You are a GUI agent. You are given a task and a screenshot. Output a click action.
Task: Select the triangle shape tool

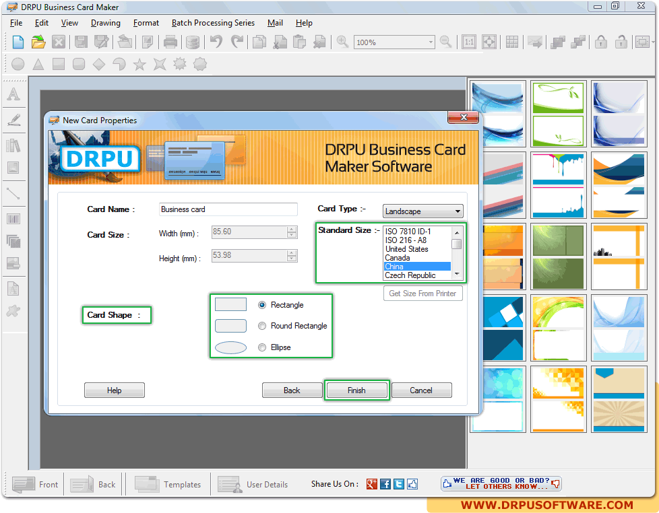[x=38, y=64]
